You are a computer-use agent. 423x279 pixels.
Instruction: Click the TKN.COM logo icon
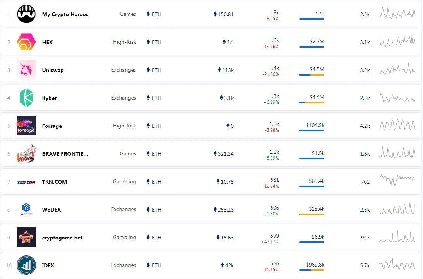point(26,181)
